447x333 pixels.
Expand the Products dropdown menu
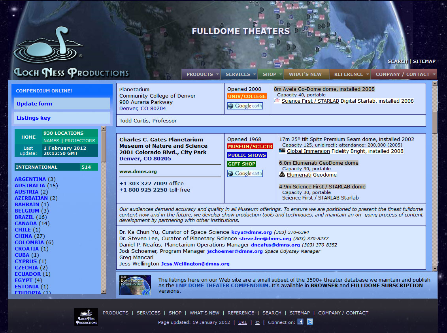(201, 74)
